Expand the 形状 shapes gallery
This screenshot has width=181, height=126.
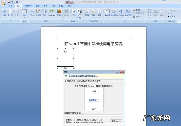(x=45, y=13)
